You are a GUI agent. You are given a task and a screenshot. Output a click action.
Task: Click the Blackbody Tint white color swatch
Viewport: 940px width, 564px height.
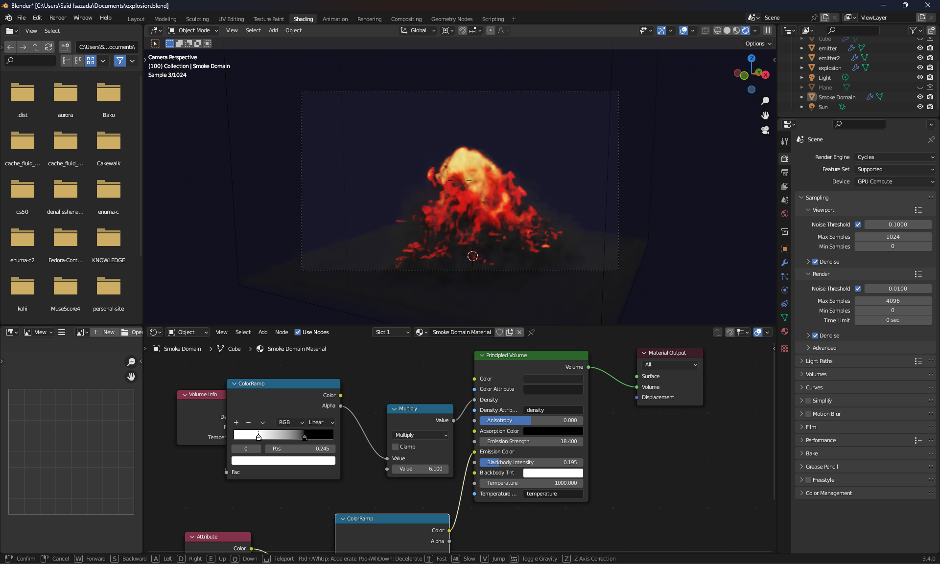click(x=553, y=473)
